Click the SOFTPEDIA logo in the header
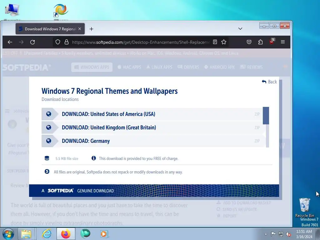This screenshot has width=320, height=240. pyautogui.click(x=27, y=67)
